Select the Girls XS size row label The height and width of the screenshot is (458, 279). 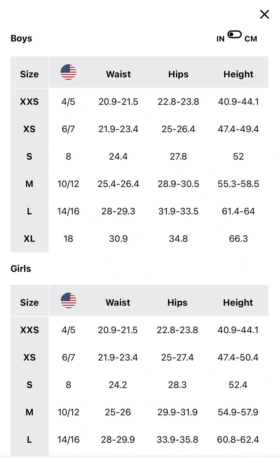pyautogui.click(x=29, y=357)
